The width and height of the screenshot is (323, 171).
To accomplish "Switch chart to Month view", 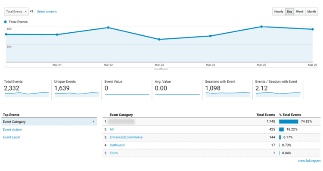I will pos(311,12).
